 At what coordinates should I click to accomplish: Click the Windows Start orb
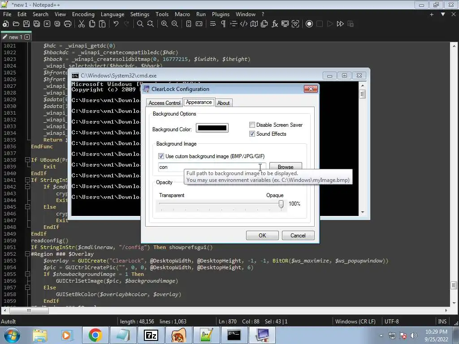pos(12,335)
